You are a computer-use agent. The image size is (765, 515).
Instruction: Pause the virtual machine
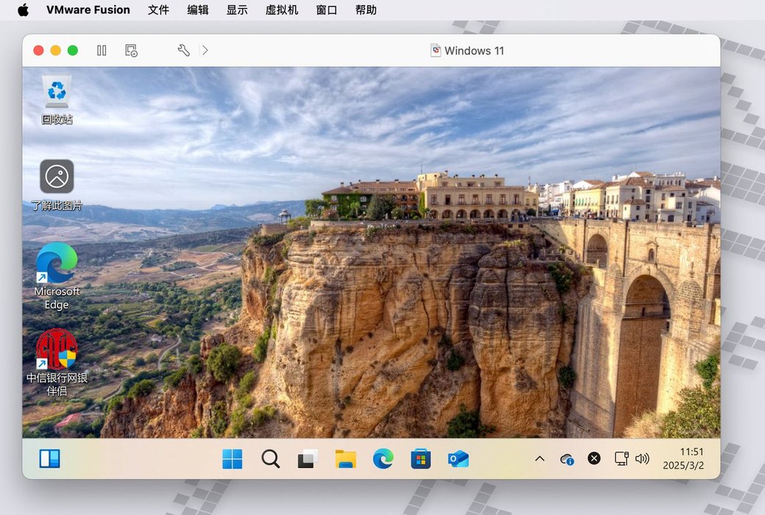(x=102, y=50)
